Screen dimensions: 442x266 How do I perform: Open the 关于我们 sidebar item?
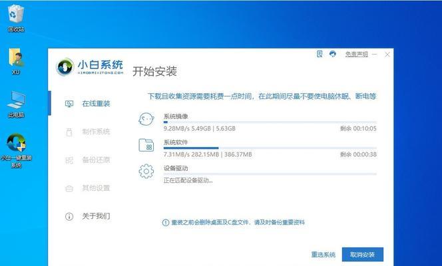pyautogui.click(x=87, y=216)
